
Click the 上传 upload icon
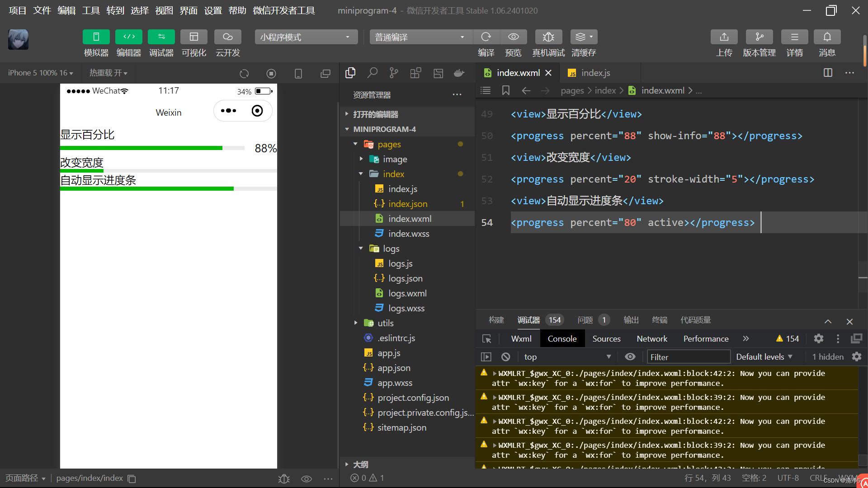click(724, 37)
